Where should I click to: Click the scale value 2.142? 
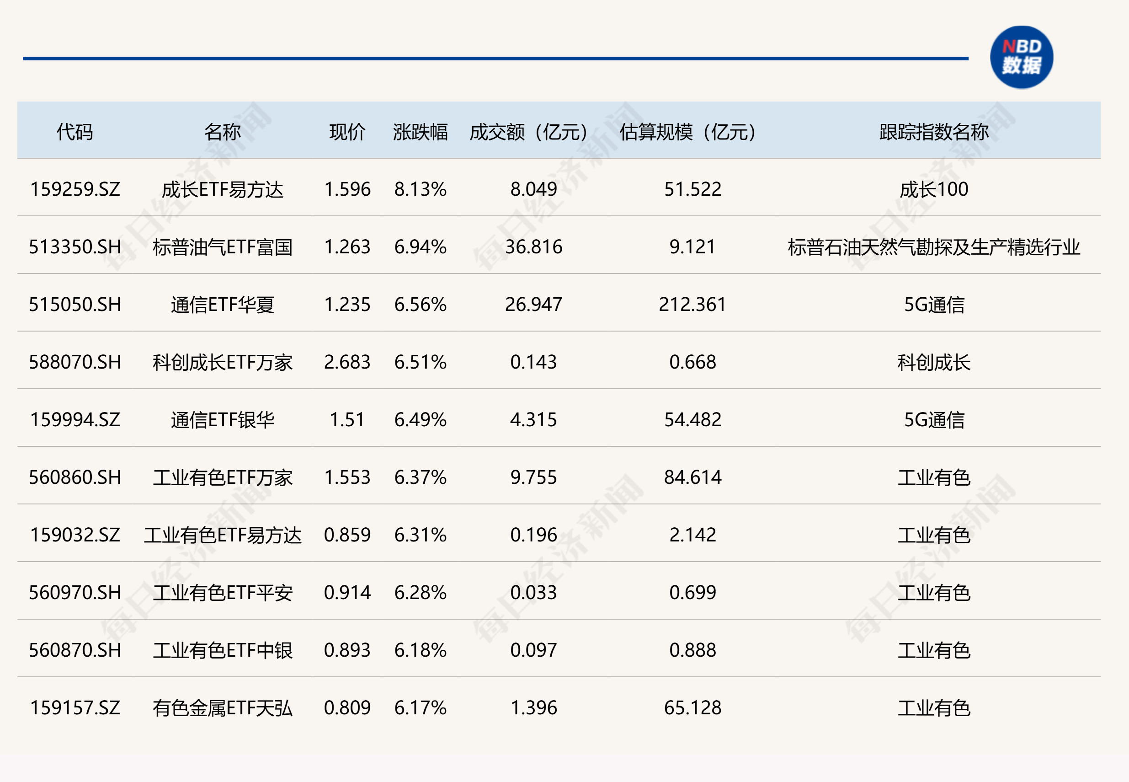click(x=692, y=535)
